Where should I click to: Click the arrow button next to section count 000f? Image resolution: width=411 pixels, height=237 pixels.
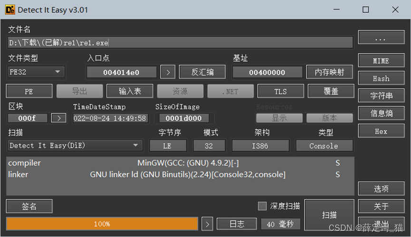click(59, 118)
